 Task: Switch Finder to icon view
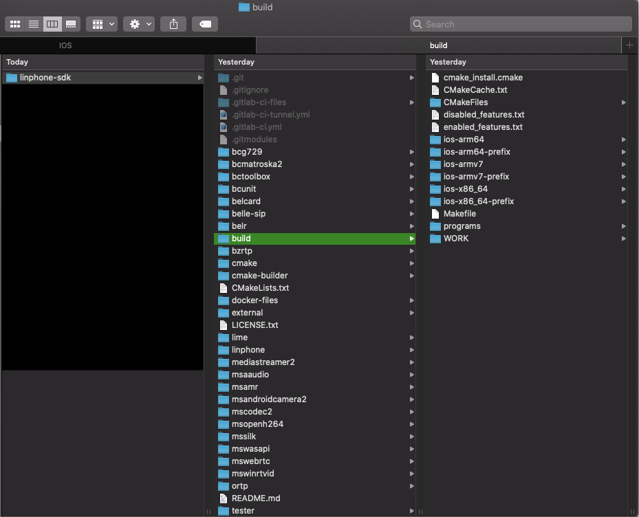[x=14, y=23]
